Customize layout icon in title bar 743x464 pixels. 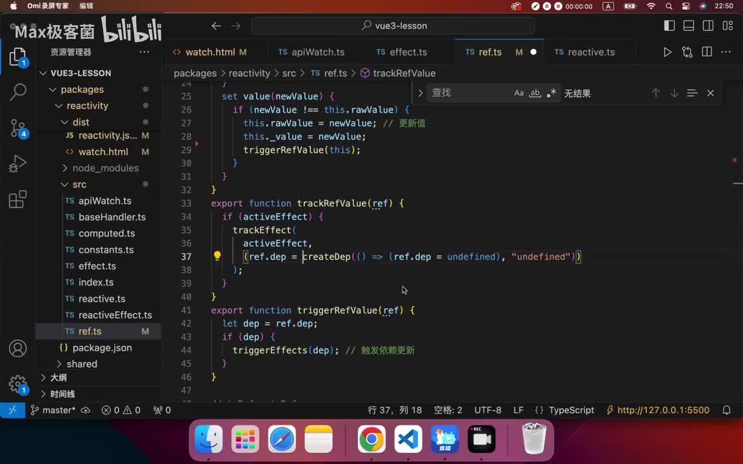[x=728, y=26]
